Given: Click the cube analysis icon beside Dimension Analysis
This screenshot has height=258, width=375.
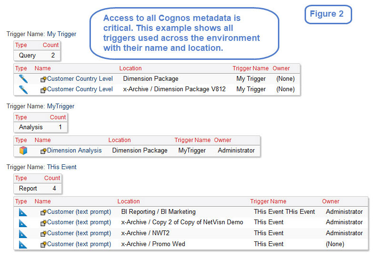Looking at the screenshot, I should (23, 151).
